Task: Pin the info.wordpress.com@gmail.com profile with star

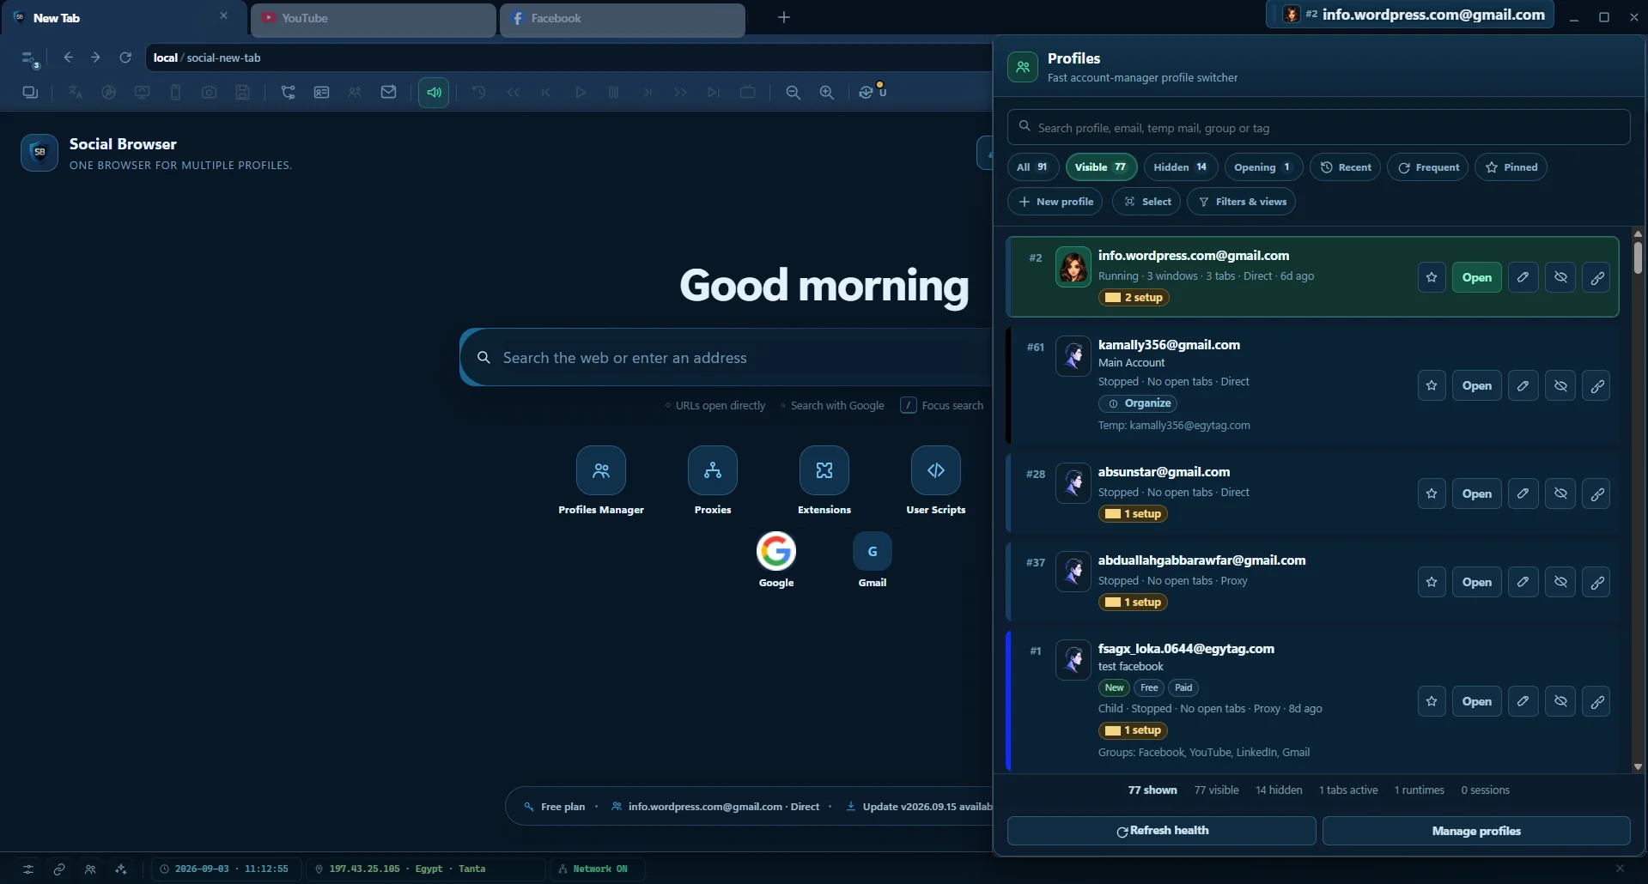Action: click(x=1432, y=277)
